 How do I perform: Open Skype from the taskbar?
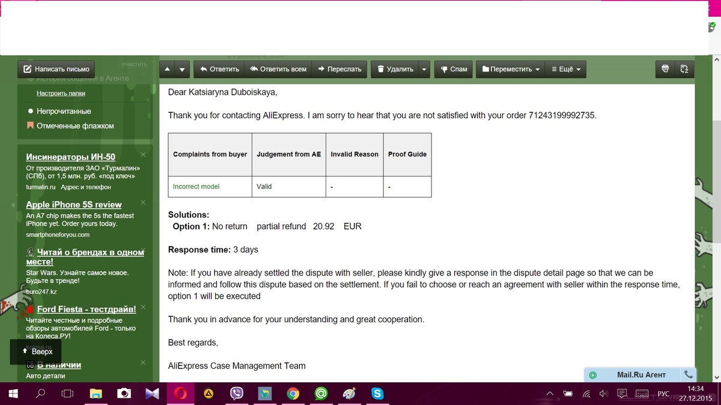tap(377, 394)
